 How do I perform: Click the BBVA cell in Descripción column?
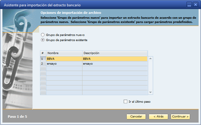pos(115,59)
